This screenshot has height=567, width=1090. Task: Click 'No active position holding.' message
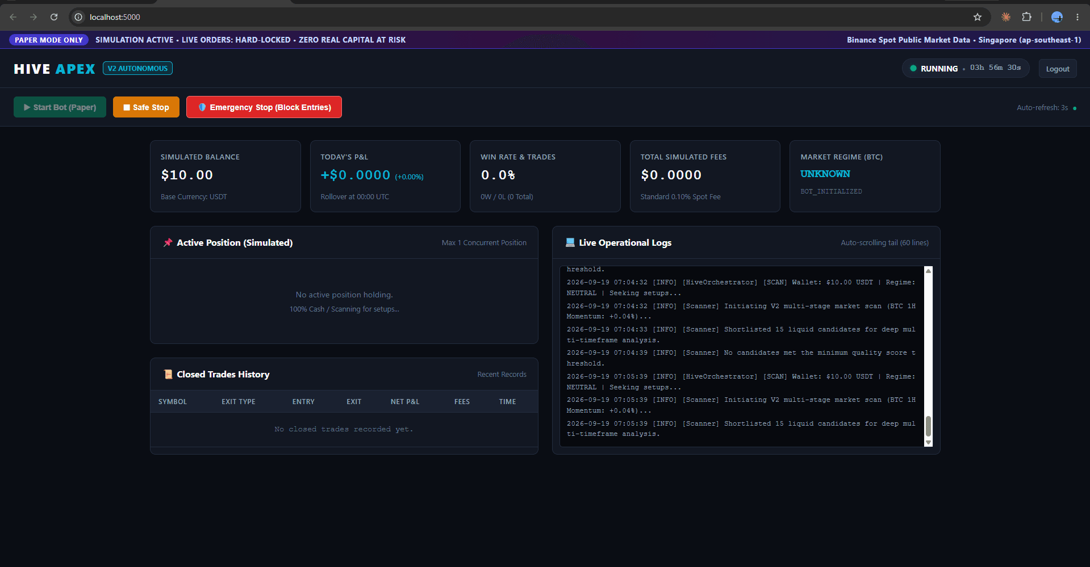(x=344, y=295)
